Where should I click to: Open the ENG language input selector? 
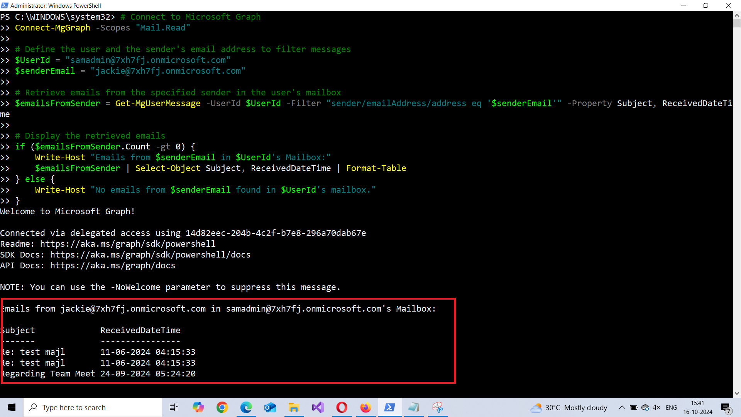click(x=671, y=407)
